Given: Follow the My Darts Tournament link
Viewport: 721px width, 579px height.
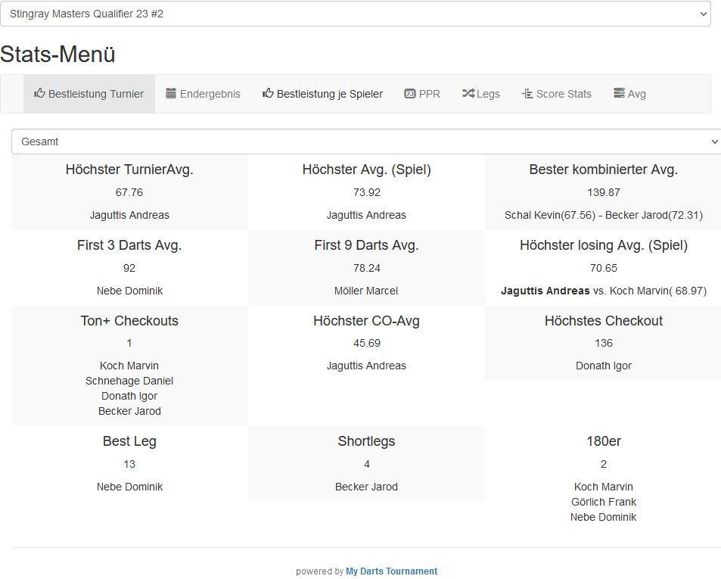Looking at the screenshot, I should [391, 571].
